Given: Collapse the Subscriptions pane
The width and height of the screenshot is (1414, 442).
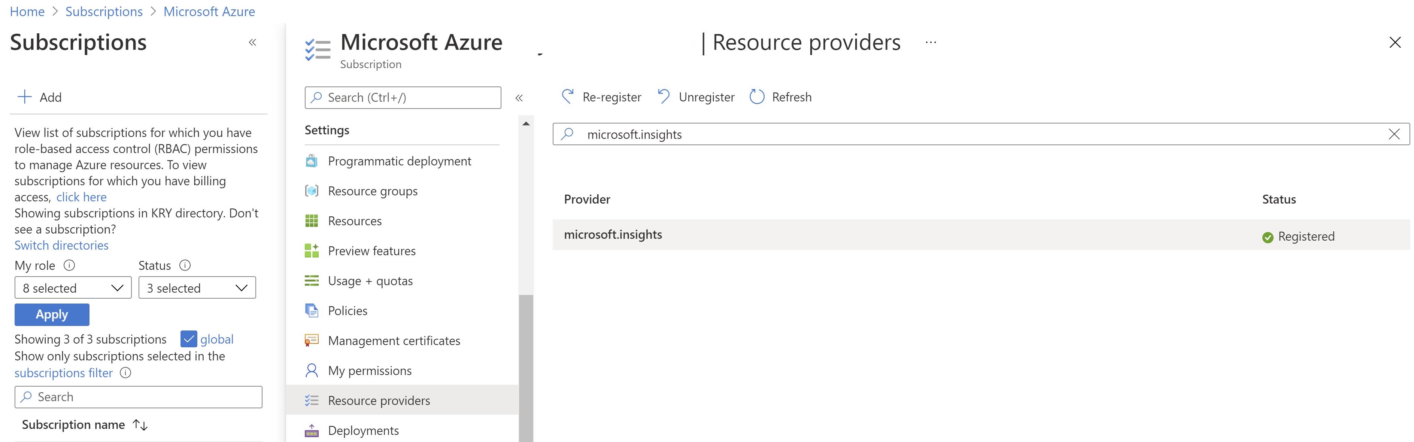Looking at the screenshot, I should pyautogui.click(x=252, y=42).
